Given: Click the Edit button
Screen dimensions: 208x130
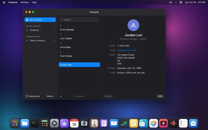Looking at the screenshot, I should (160, 96).
